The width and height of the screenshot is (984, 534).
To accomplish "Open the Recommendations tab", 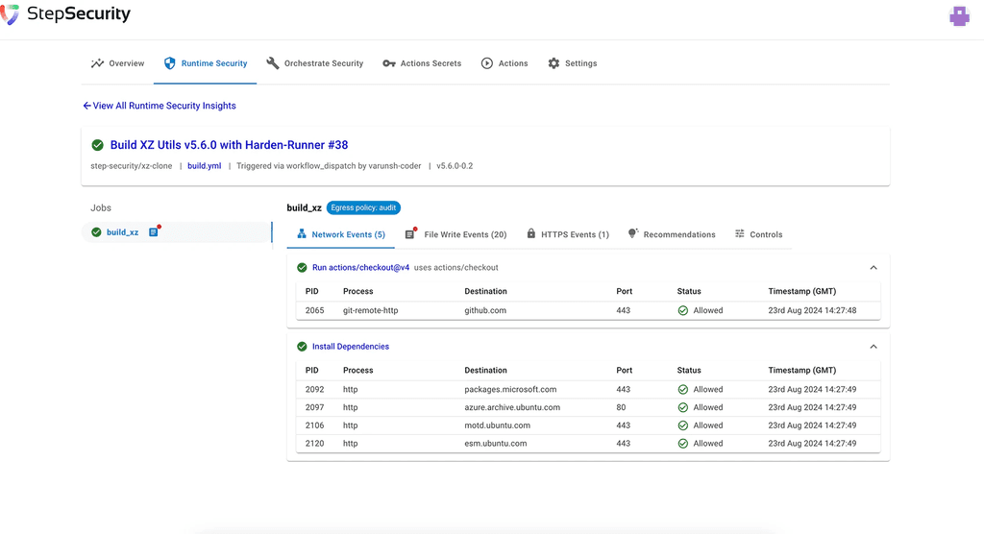I will click(x=672, y=234).
